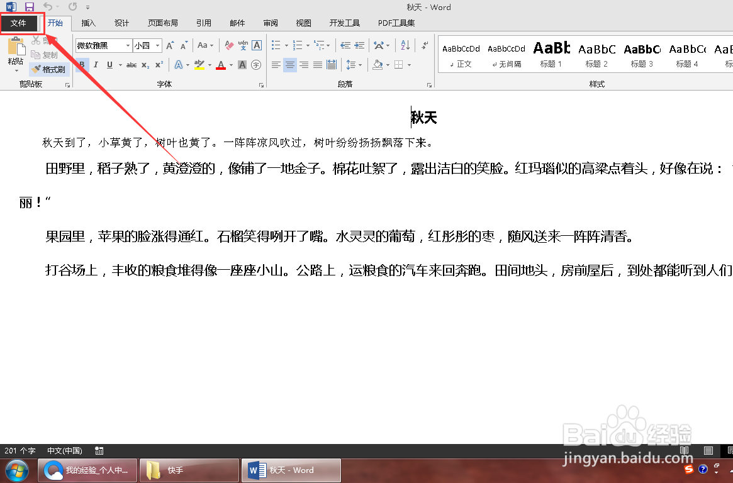Copy selection with 复制
The image size is (733, 483).
45,55
